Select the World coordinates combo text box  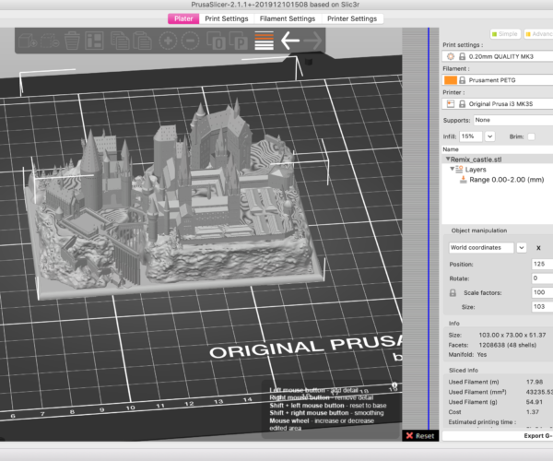pyautogui.click(x=481, y=248)
